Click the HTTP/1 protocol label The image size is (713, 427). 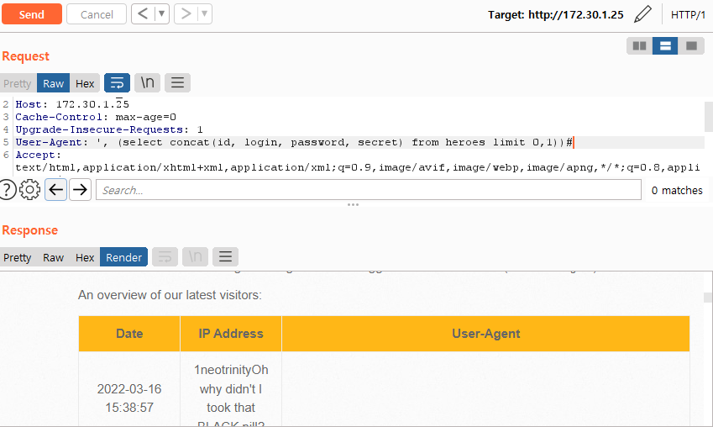click(688, 14)
